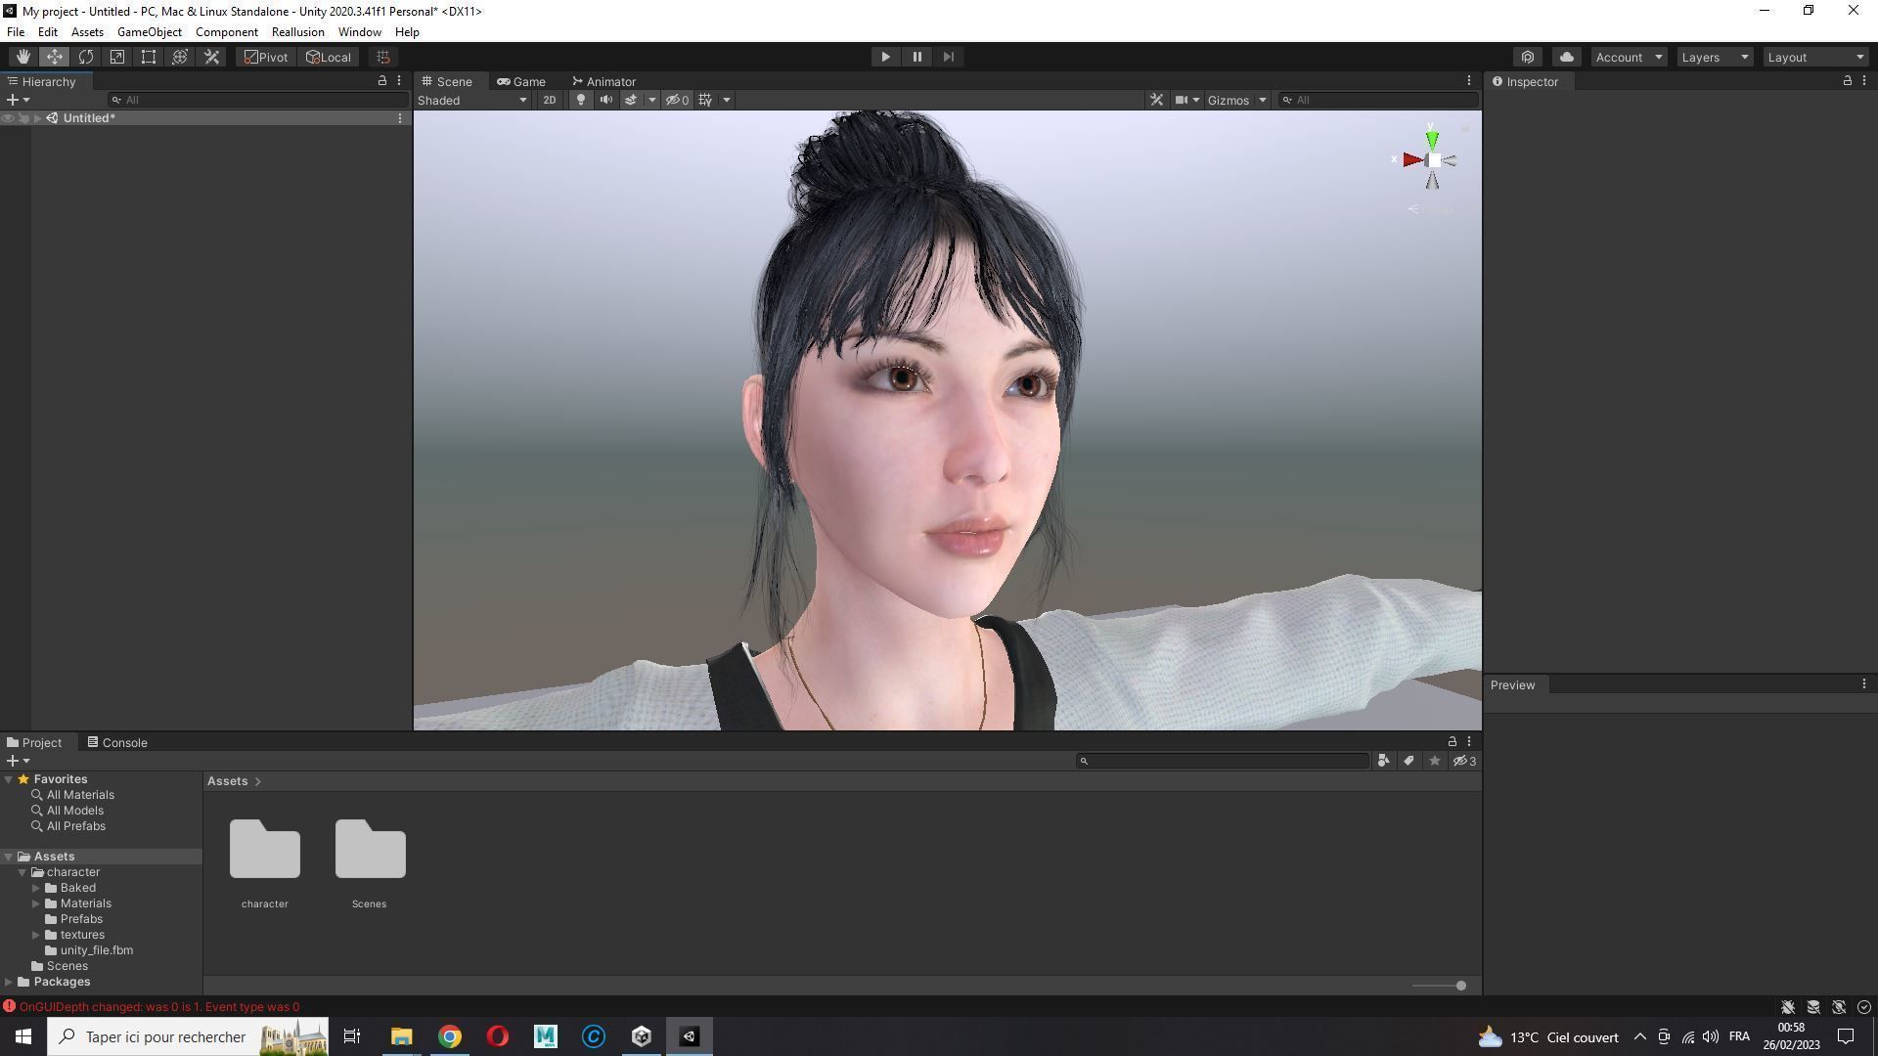Open the Shaded draw mode dropdown
The image size is (1878, 1056).
pos(472,100)
